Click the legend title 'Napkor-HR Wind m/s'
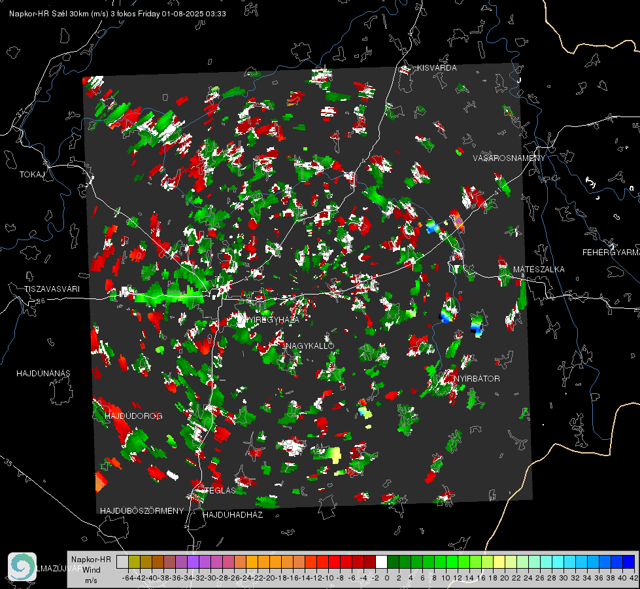The width and height of the screenshot is (640, 589). pyautogui.click(x=91, y=570)
